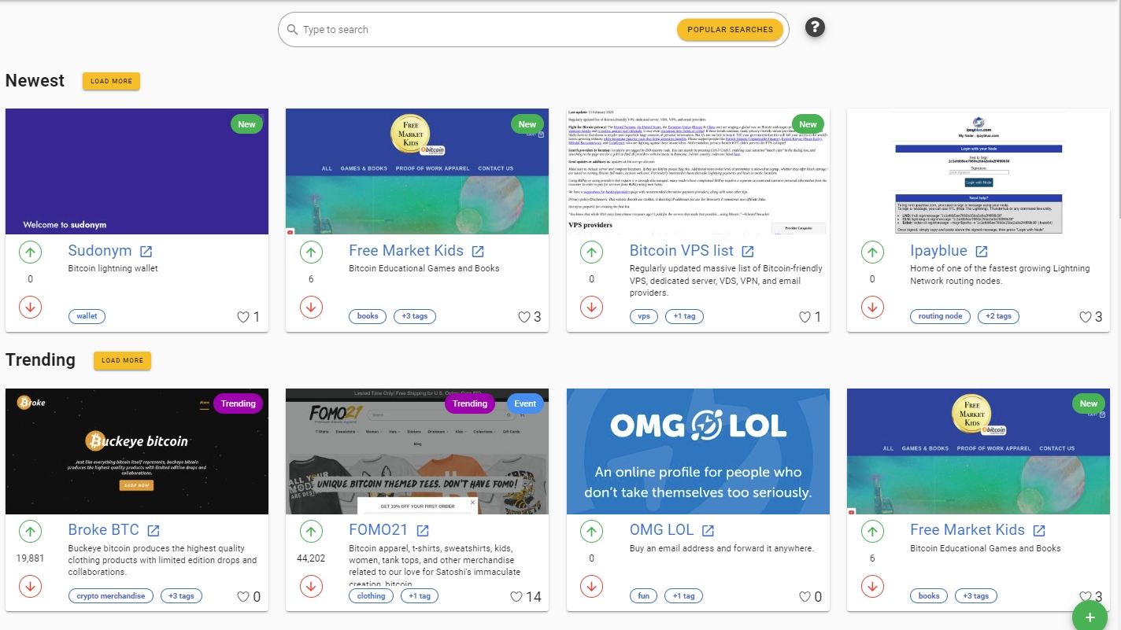Open the OMG LOL title link

[662, 530]
